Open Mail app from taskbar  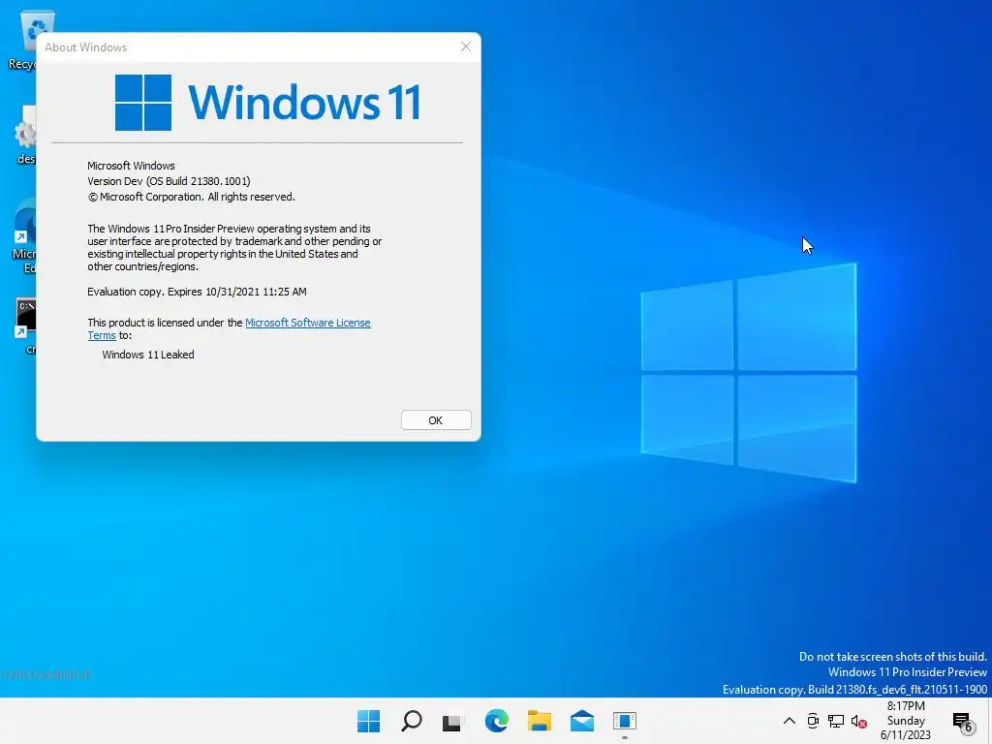pos(582,721)
